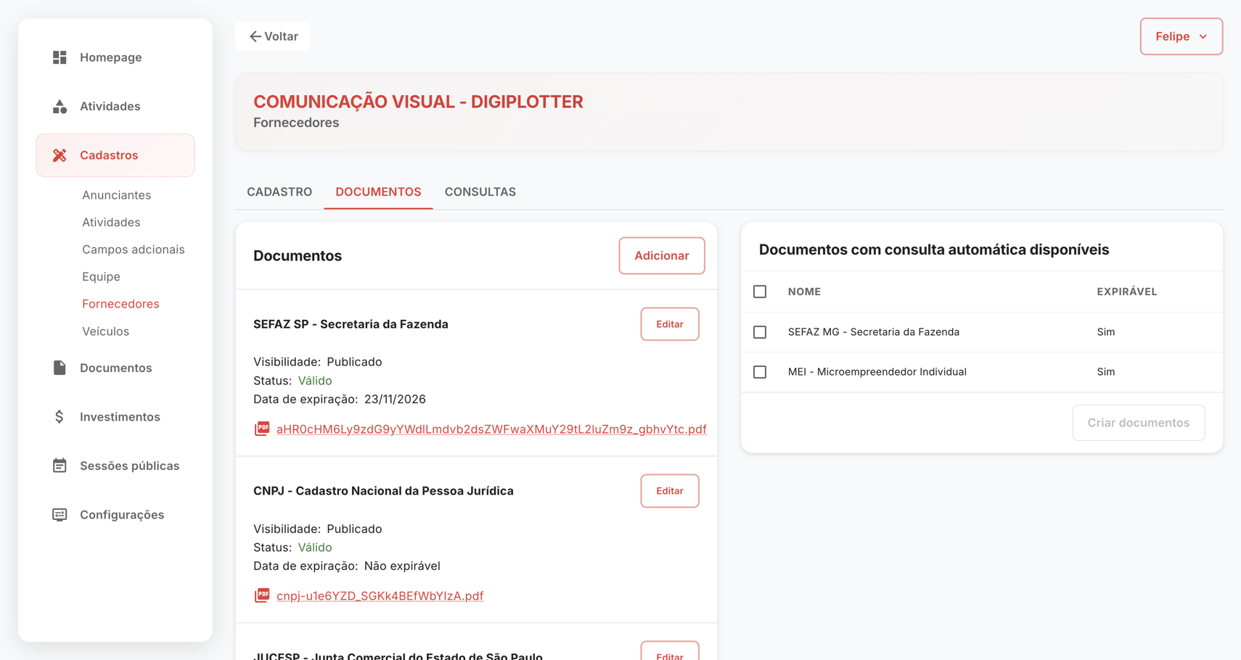1241x660 pixels.
Task: Switch to the CADASTRO tab
Action: [x=279, y=191]
